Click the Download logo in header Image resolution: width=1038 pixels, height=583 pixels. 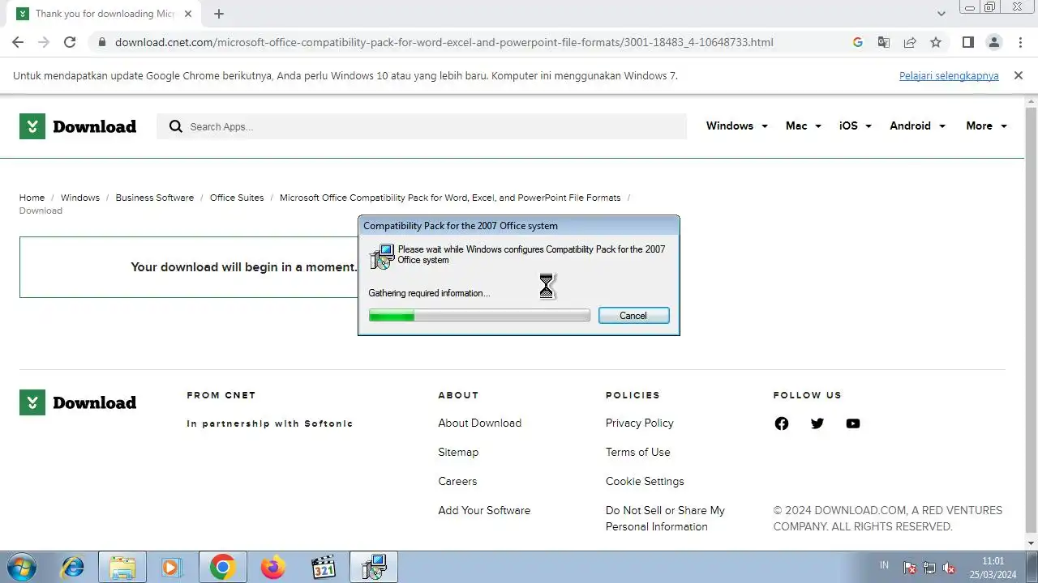point(78,126)
